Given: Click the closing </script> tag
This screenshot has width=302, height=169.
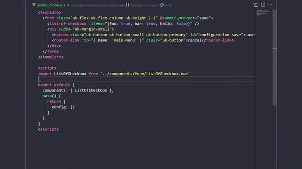Looking at the screenshot, I should (48, 130).
